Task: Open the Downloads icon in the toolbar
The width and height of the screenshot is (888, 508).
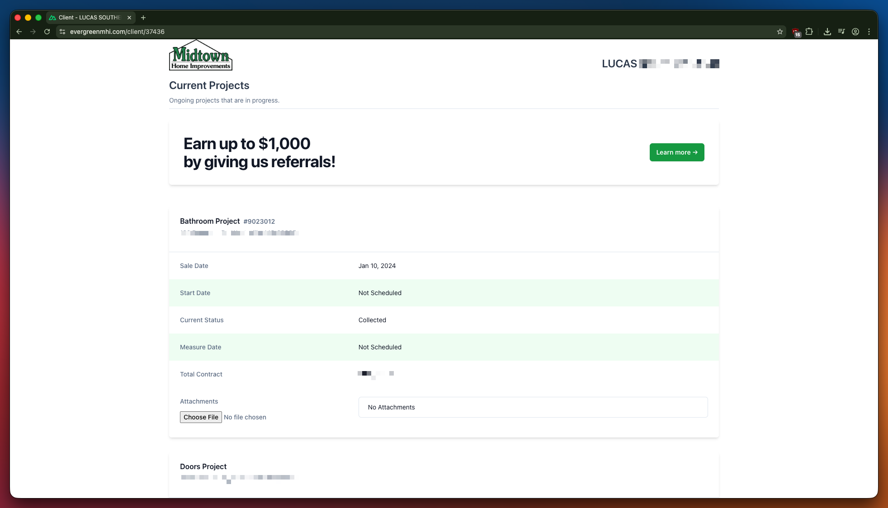Action: pos(827,32)
